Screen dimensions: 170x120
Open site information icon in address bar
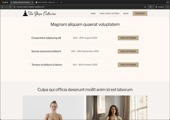point(14,7)
